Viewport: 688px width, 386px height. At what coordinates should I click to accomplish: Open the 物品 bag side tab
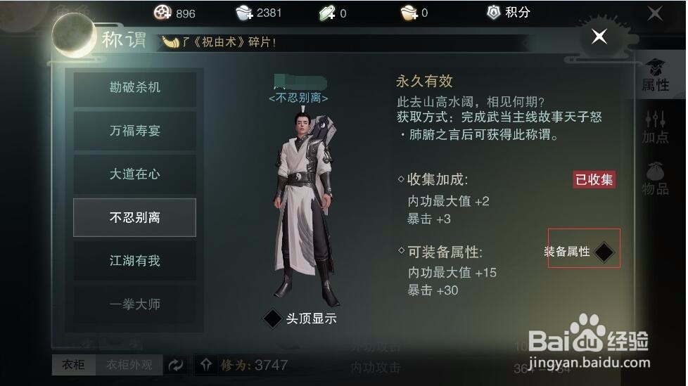656,179
